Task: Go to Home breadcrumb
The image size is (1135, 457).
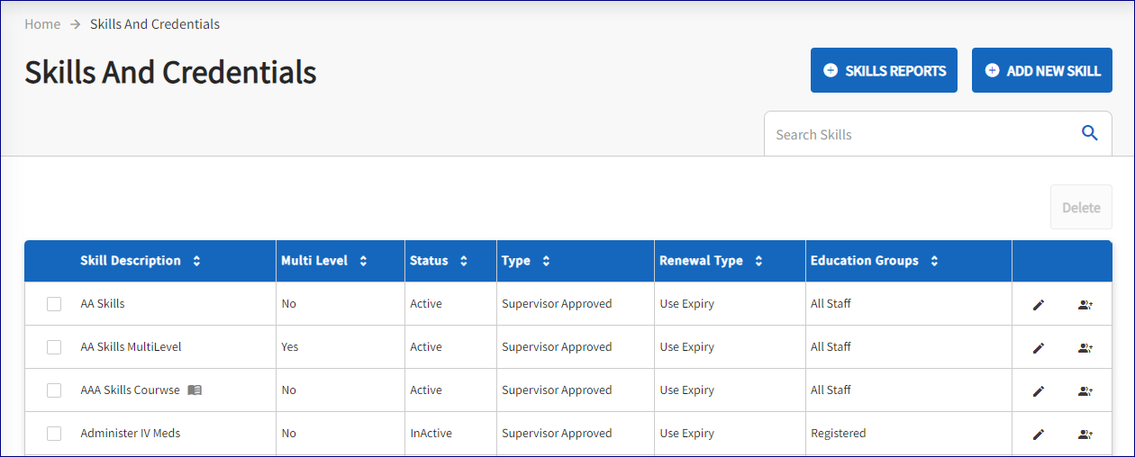Action: pyautogui.click(x=42, y=24)
